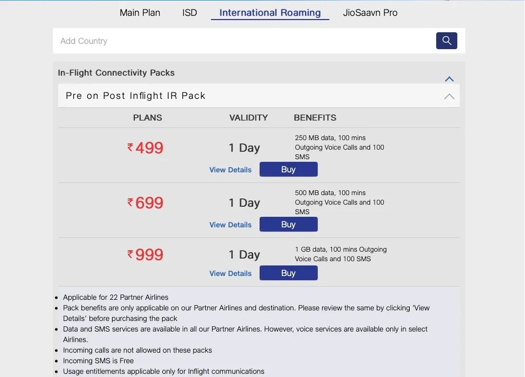Focus the Add Country search field

(244, 41)
